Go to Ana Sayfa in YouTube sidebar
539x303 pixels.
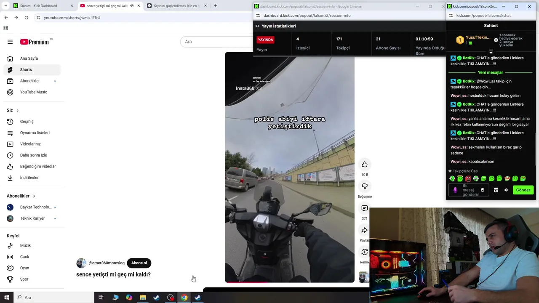pos(32,58)
